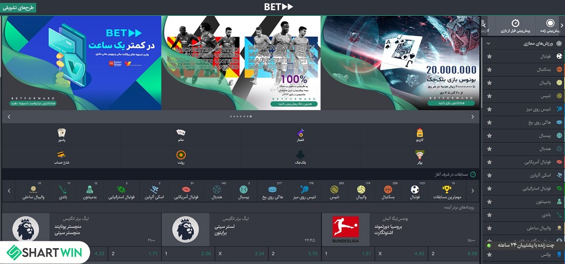Viewport: 565px width, 264px height.
Task: Click the withdrawal request button on the blue banner
Action: (33, 103)
